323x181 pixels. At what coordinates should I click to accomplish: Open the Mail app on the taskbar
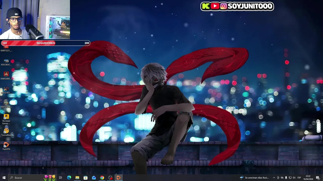tap(94, 178)
